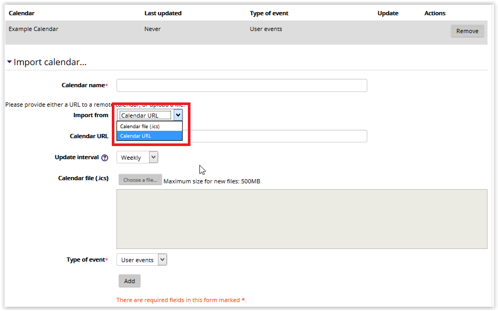Open the Update interval Weekly dropdown
The height and width of the screenshot is (311, 498).
137,158
